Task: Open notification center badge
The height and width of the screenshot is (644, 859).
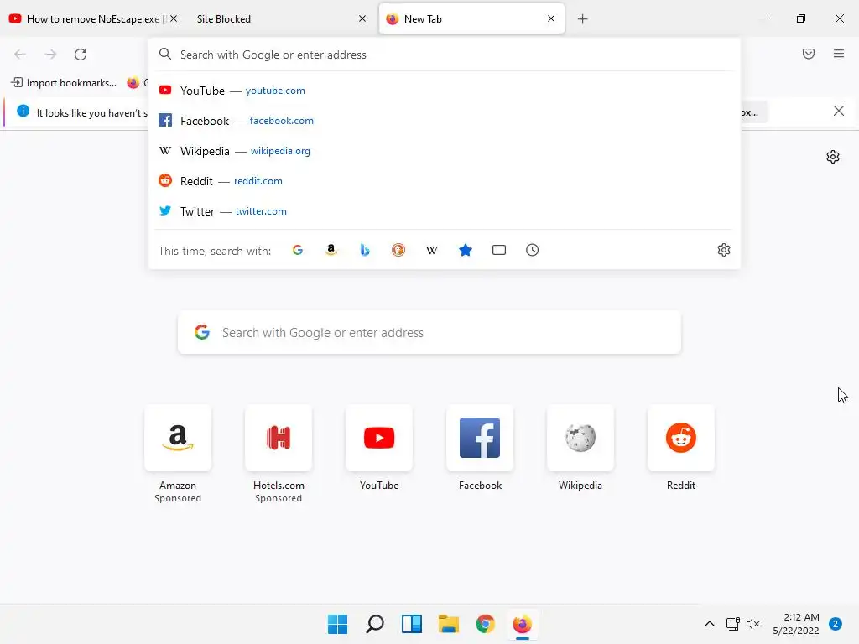Action: point(836,624)
